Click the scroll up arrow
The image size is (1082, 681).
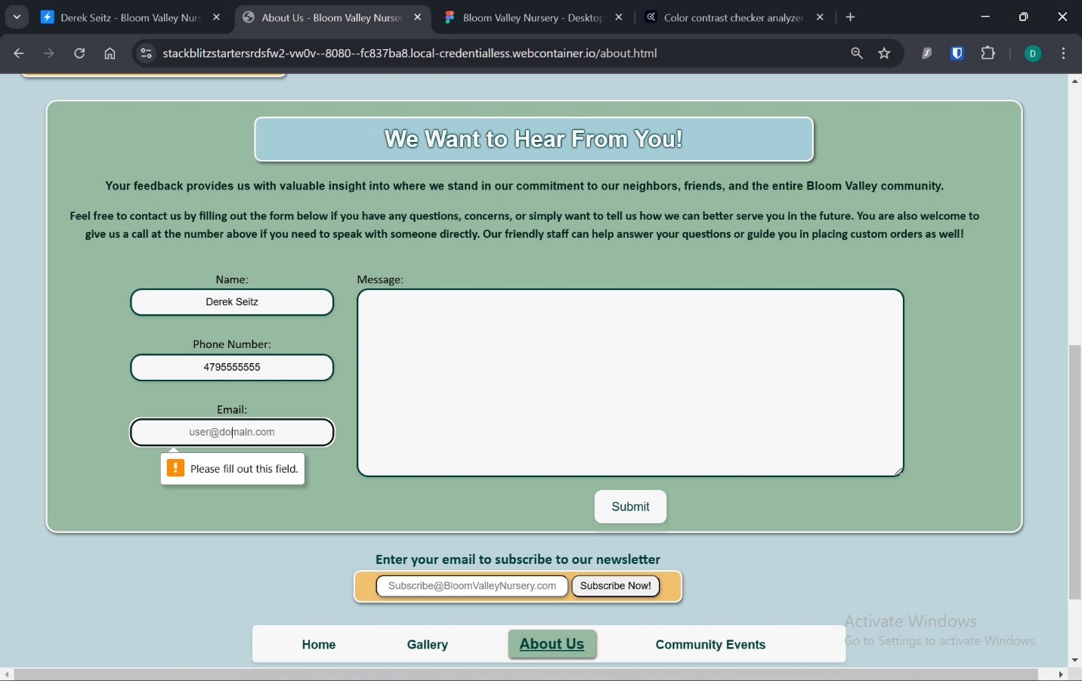[1075, 81]
